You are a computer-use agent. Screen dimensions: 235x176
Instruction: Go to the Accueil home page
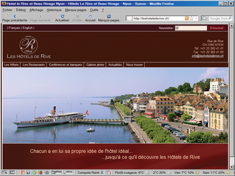[x=90, y=16]
